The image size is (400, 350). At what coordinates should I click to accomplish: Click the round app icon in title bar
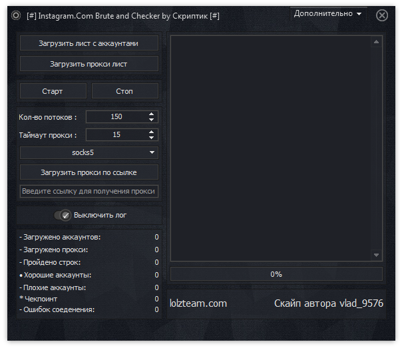(16, 15)
